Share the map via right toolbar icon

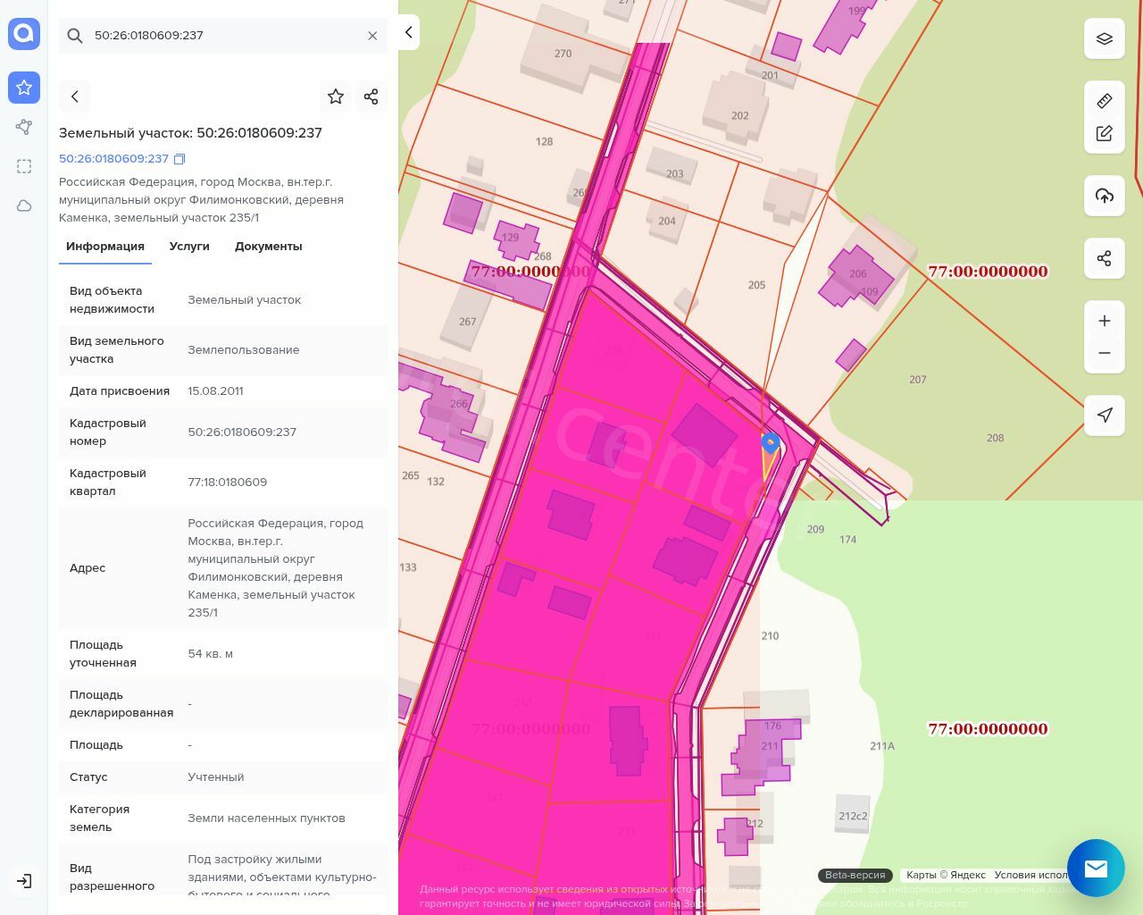1105,259
